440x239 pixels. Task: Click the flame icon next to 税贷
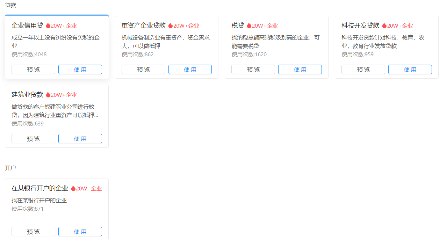[x=249, y=26]
